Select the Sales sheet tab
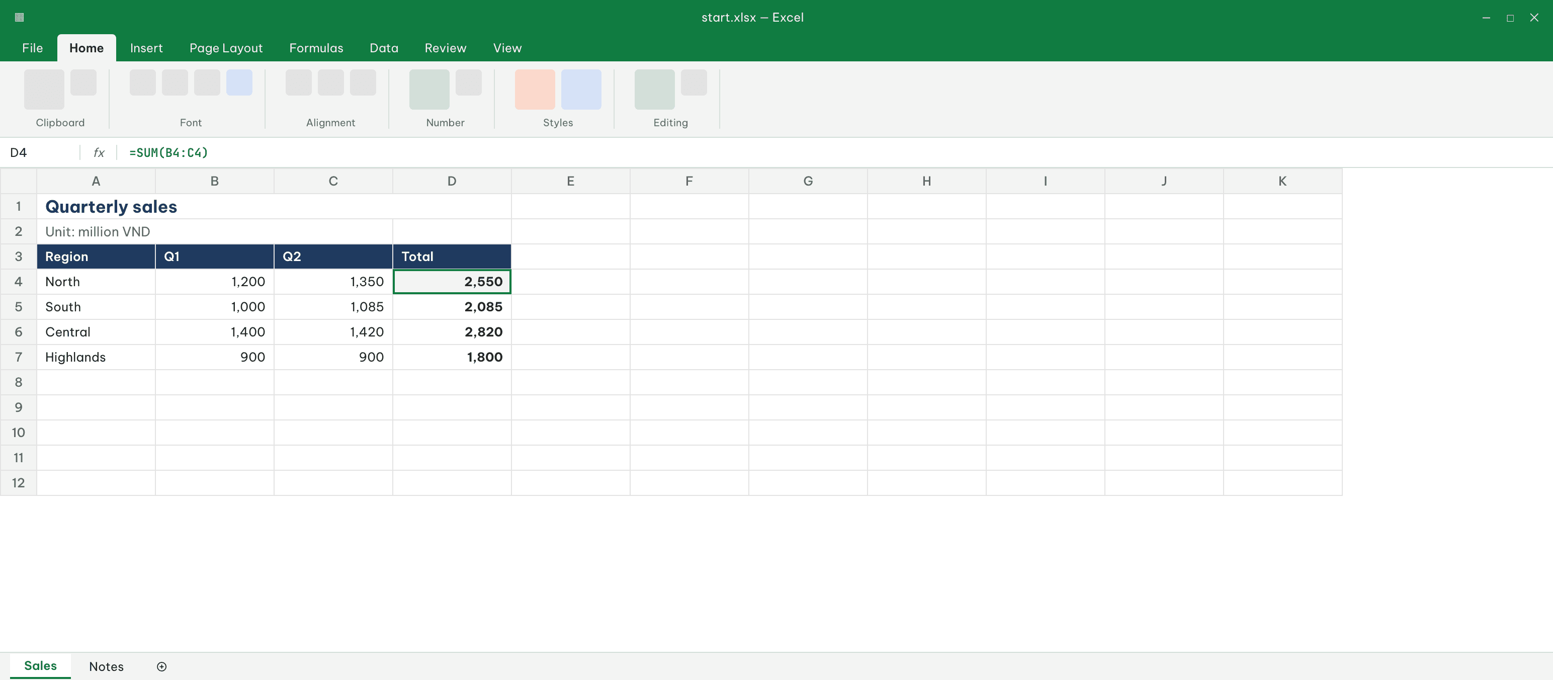The image size is (1553, 680). 40,665
